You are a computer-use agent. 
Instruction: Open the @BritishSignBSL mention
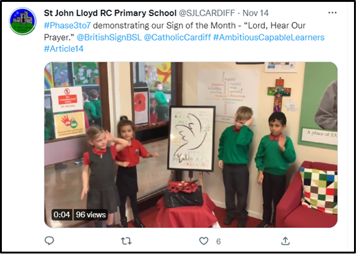point(109,37)
